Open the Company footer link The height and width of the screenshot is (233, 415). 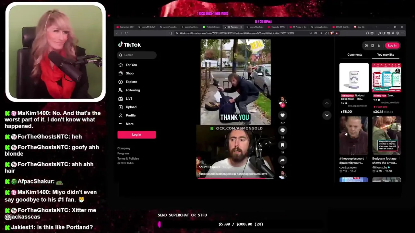[124, 148]
